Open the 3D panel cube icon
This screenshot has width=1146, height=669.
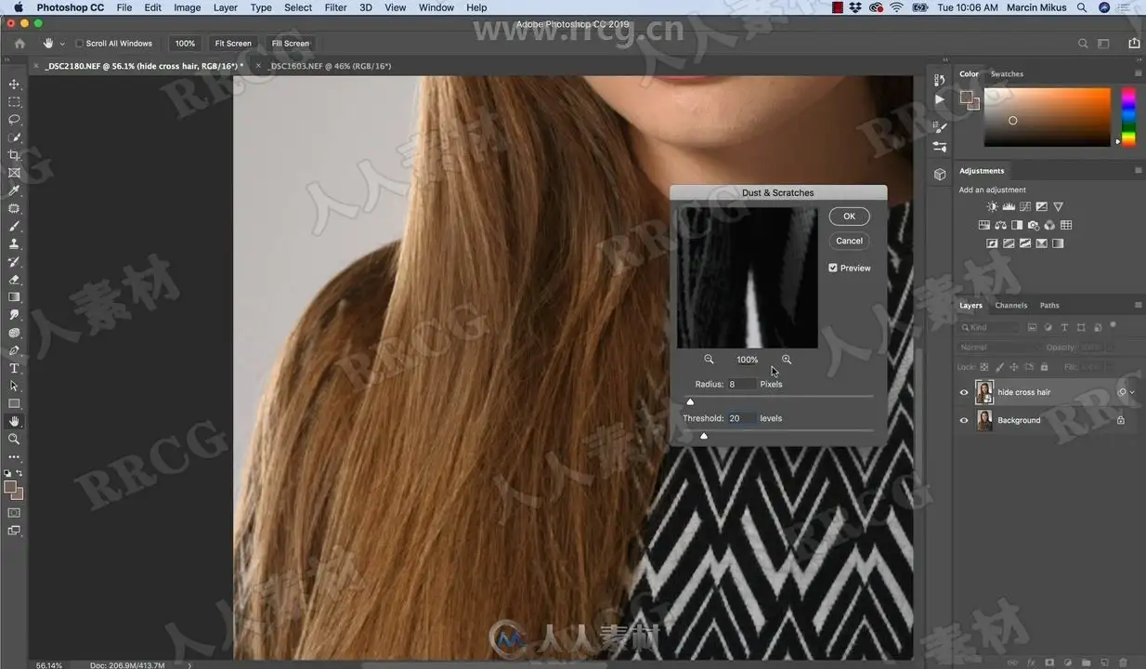(940, 174)
